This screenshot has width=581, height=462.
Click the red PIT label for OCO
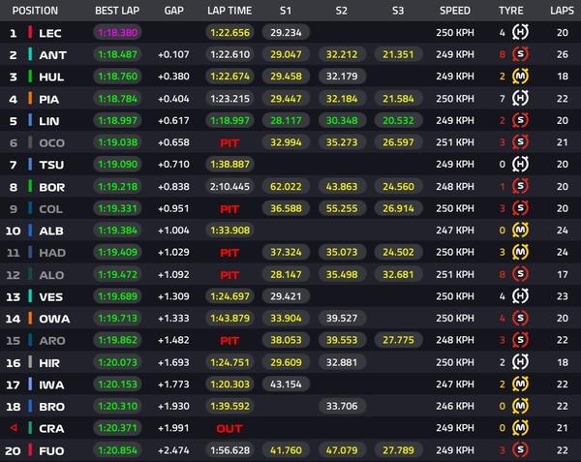coord(229,142)
